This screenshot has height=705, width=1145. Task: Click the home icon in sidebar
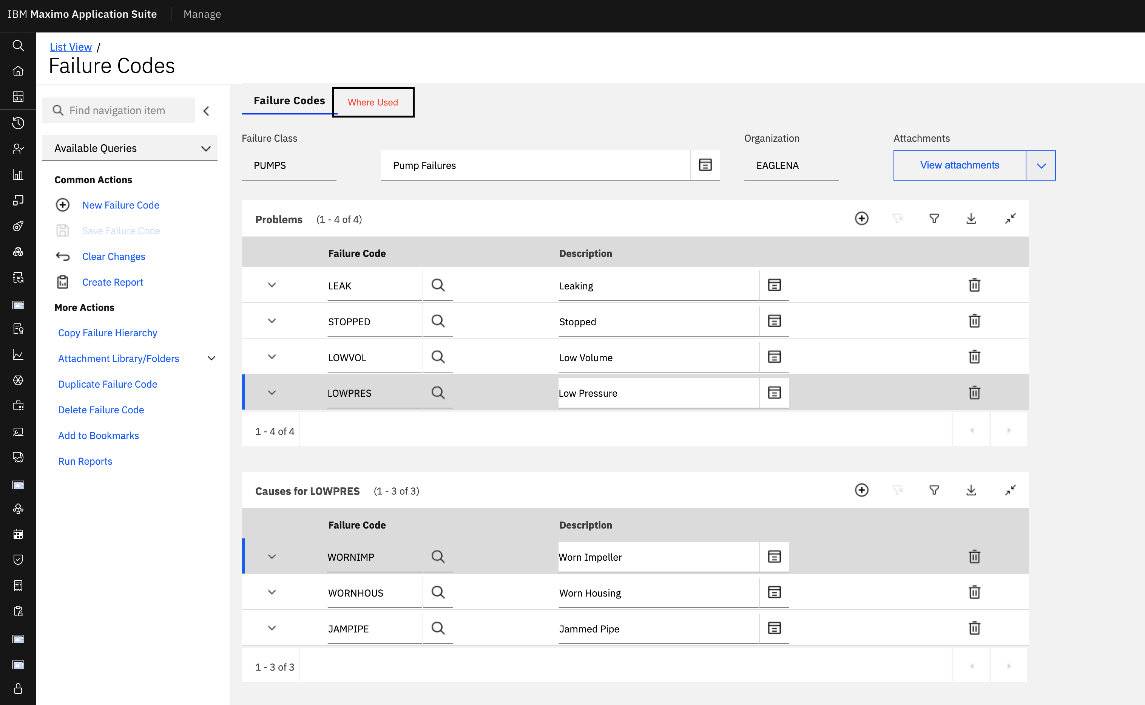click(18, 71)
